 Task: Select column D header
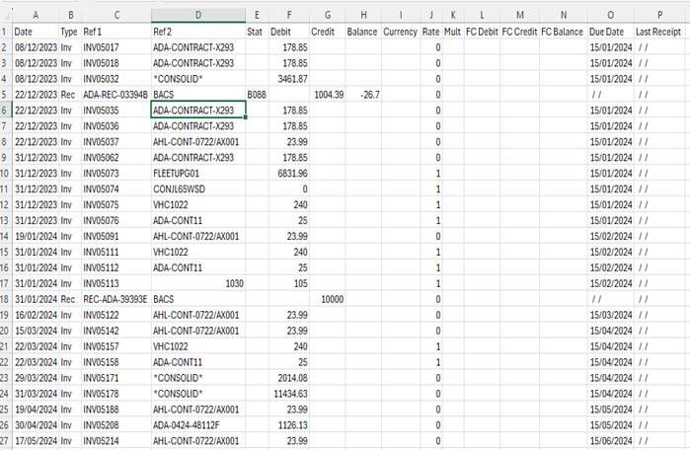pyautogui.click(x=198, y=15)
